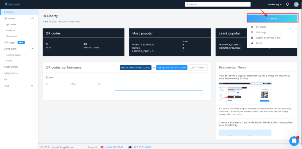
Task: Click the Beaconstac logo
Action: pyautogui.click(x=13, y=4)
